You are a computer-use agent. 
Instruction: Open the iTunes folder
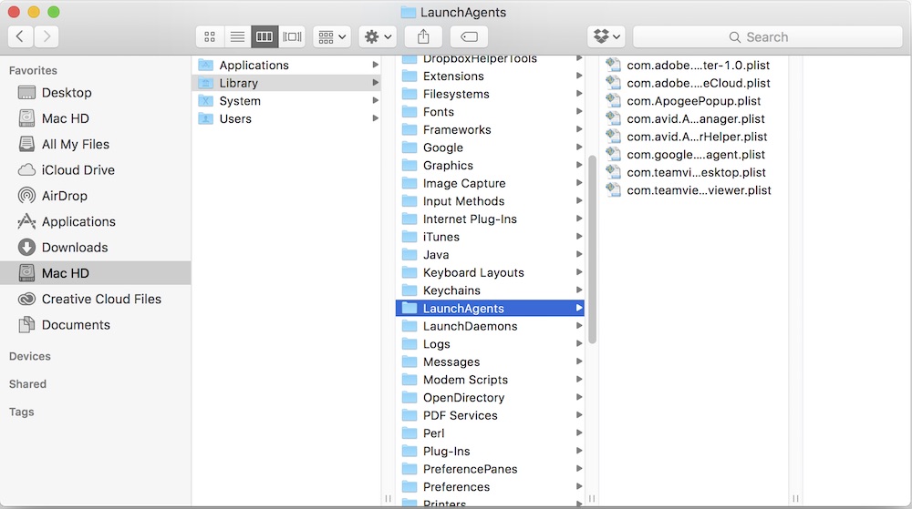(x=491, y=237)
